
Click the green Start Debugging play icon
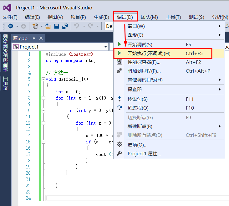point(119,44)
